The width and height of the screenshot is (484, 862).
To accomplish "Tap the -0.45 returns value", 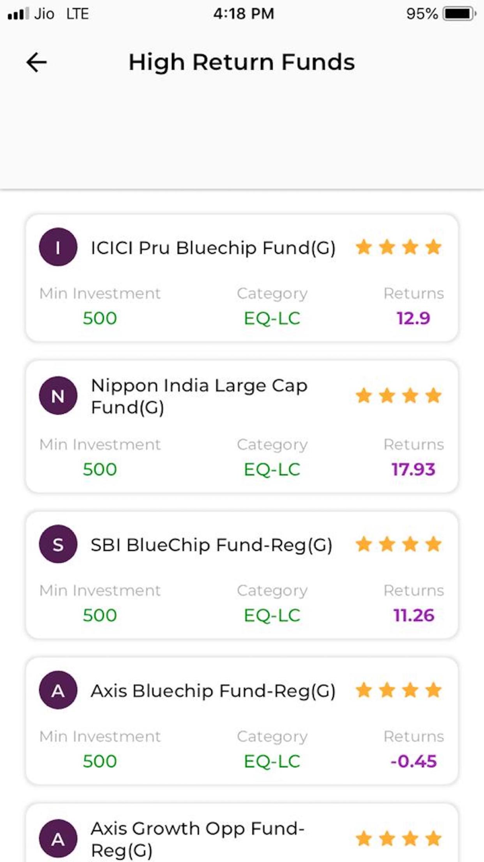I will click(x=413, y=761).
